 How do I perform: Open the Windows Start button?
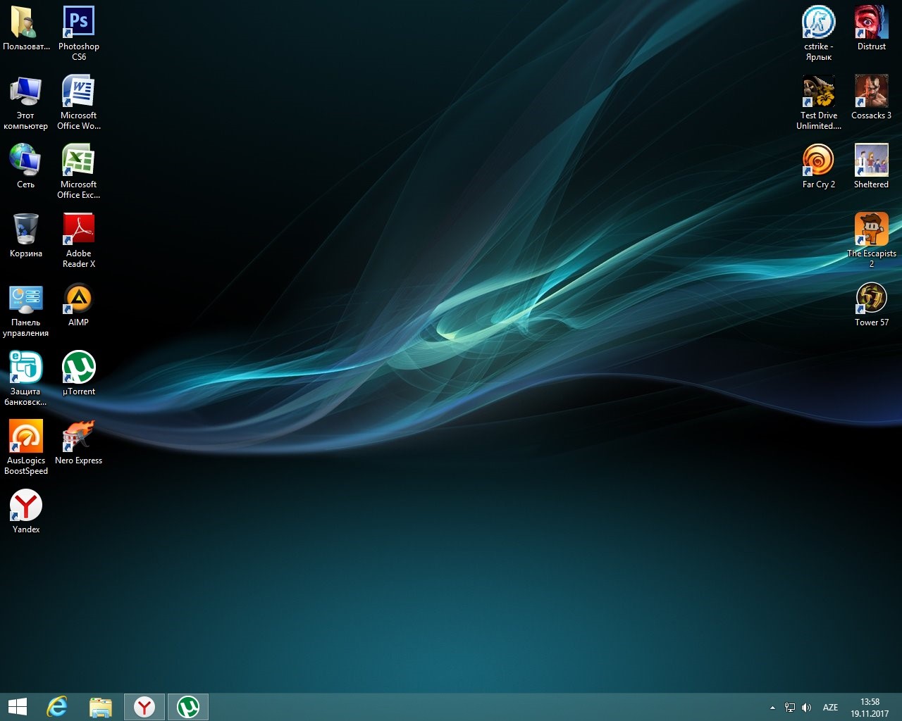pyautogui.click(x=18, y=707)
